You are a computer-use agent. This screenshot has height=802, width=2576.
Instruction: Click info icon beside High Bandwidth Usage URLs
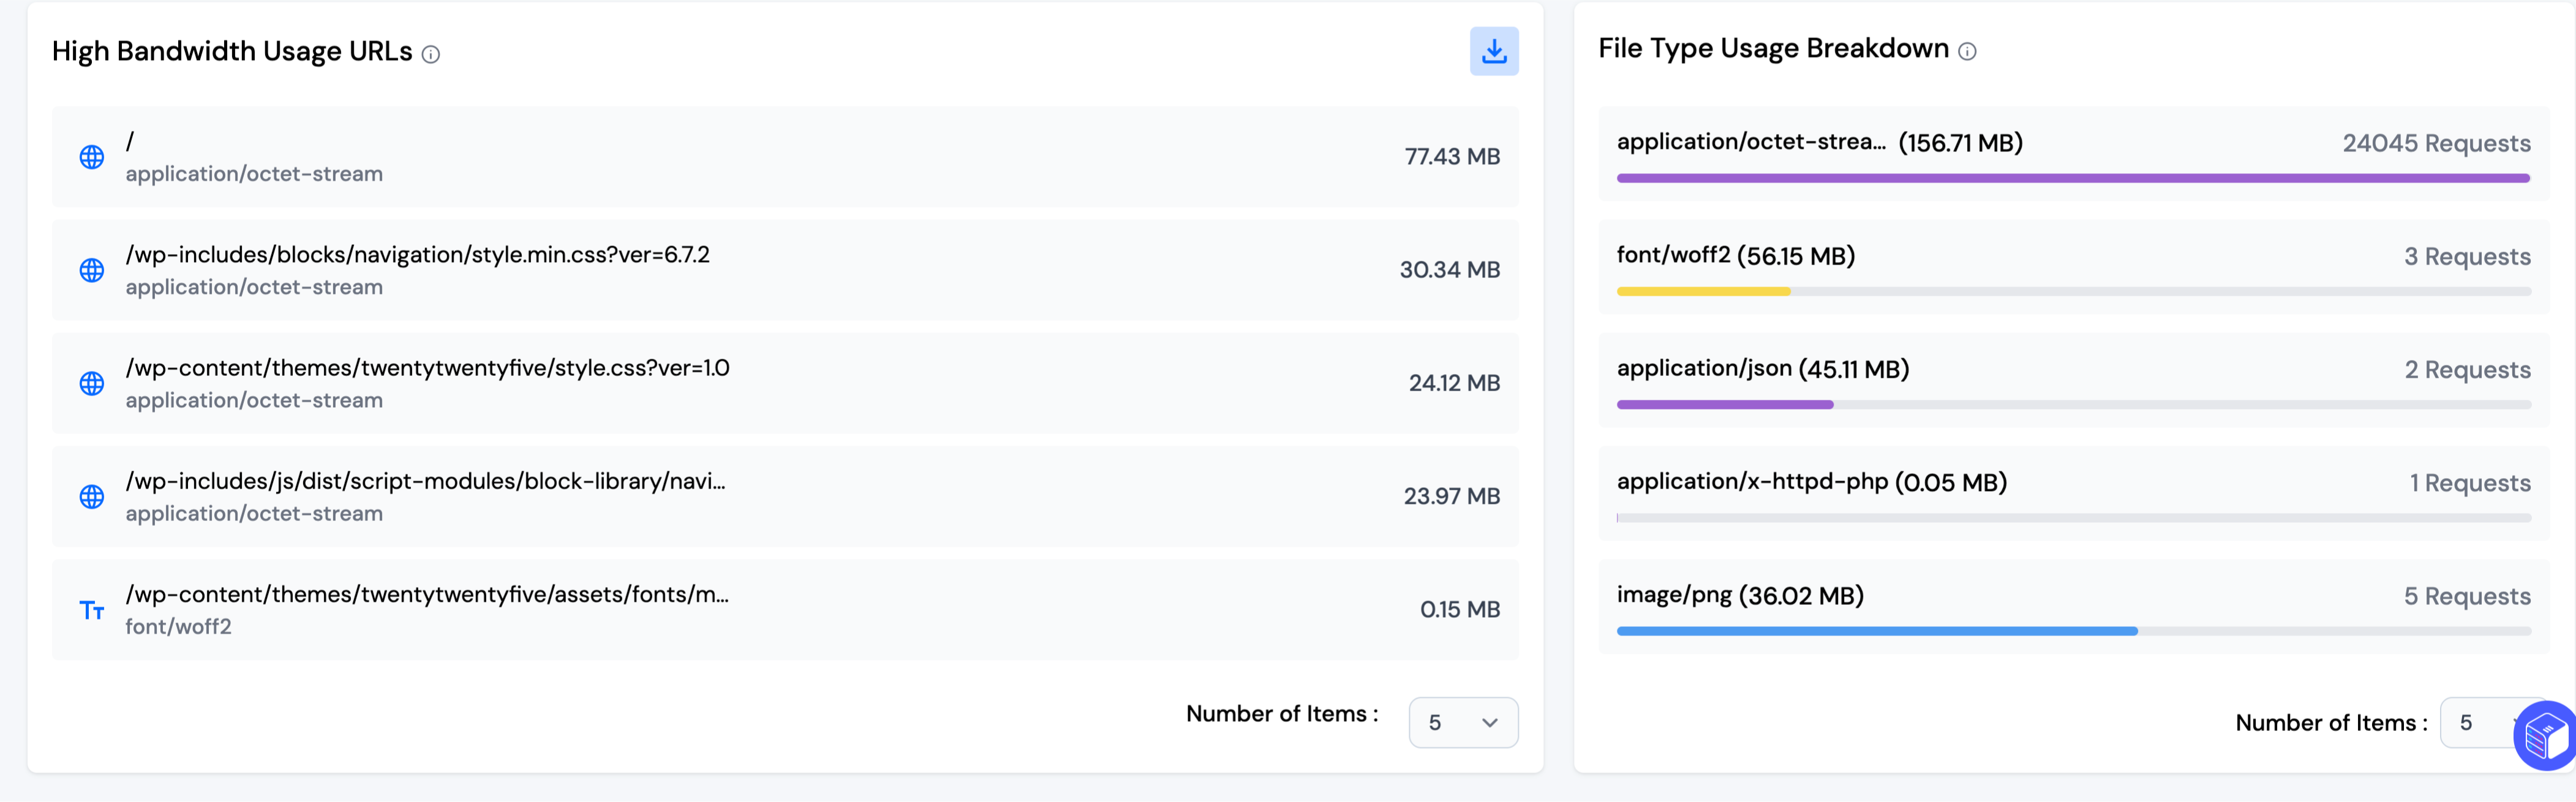pyautogui.click(x=430, y=54)
